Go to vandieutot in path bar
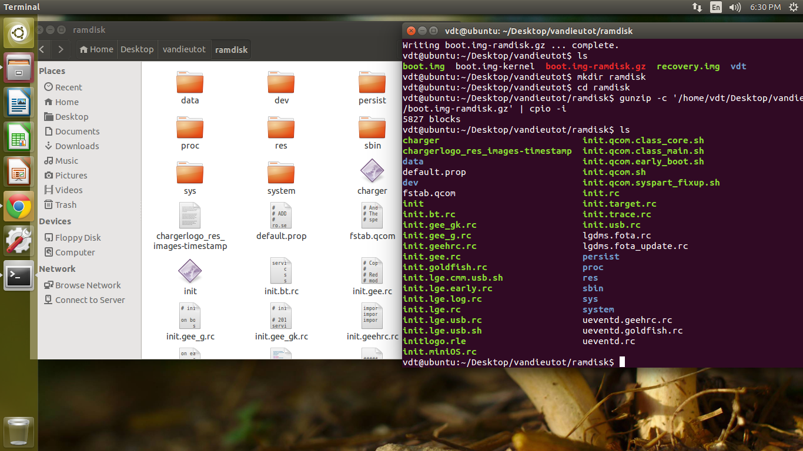This screenshot has height=451, width=803. (x=184, y=49)
